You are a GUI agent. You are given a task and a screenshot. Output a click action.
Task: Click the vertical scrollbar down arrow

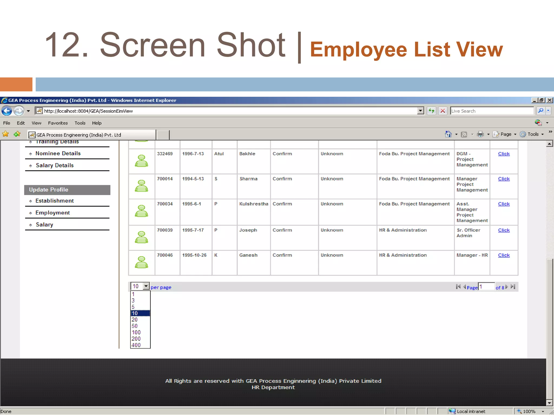[549, 403]
